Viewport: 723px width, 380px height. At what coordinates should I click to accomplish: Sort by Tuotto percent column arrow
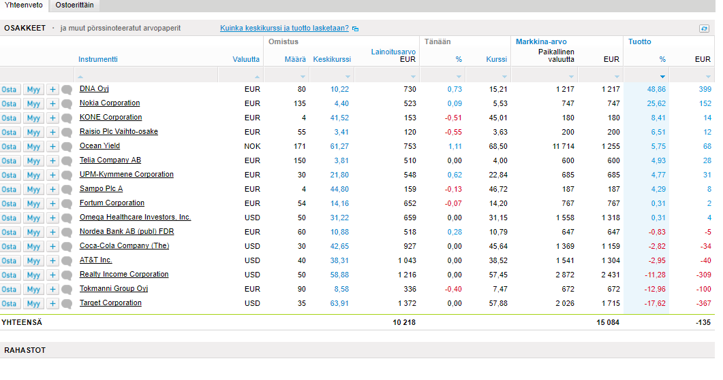click(662, 77)
